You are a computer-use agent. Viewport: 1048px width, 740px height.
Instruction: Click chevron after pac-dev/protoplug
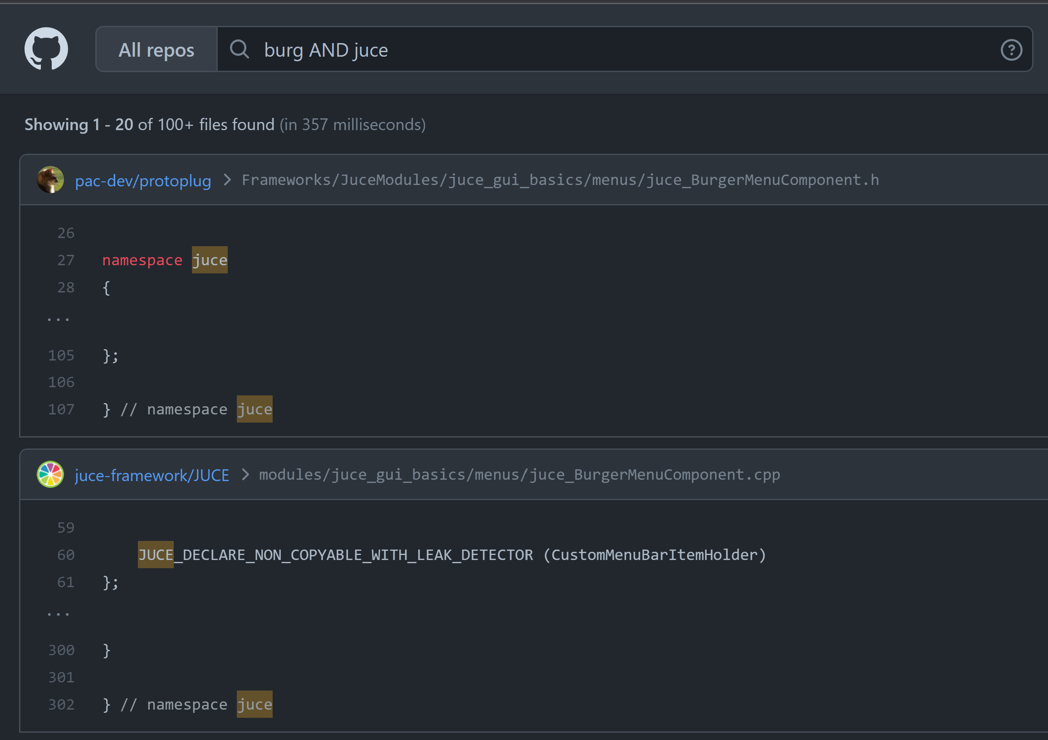227,180
